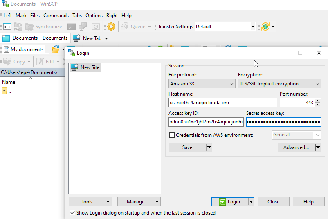Open the Transfer Settings Default dropdown
Viewport: 328px width, 219px height.
225,27
